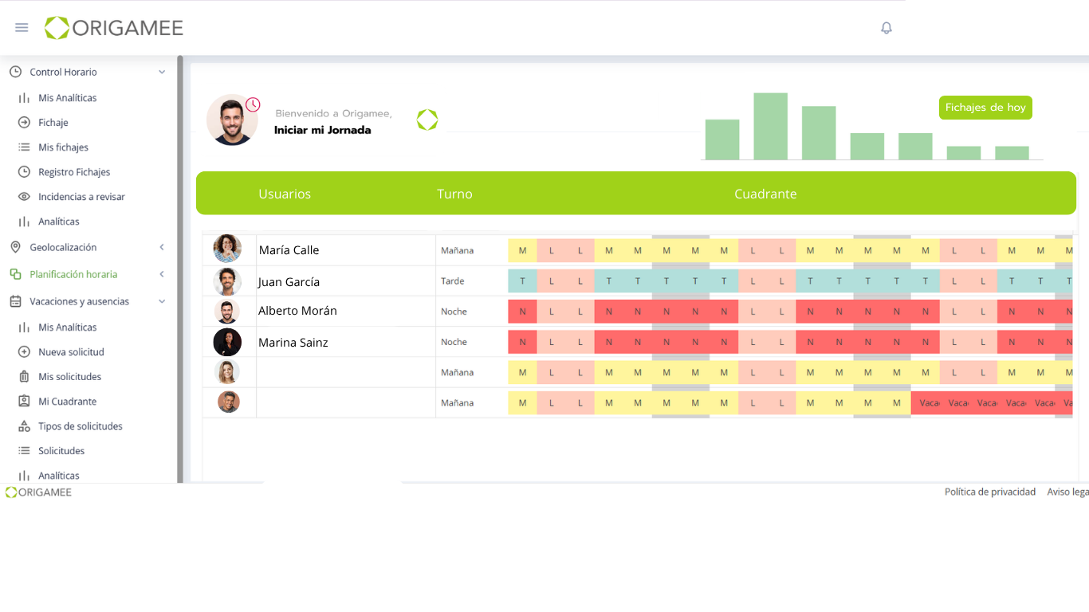This screenshot has width=1089, height=612.
Task: Click the notification bell icon
Action: coord(886,28)
